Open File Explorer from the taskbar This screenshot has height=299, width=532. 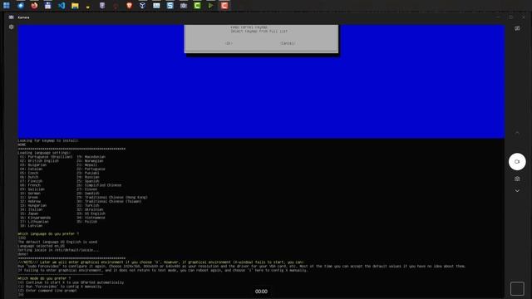[x=75, y=6]
